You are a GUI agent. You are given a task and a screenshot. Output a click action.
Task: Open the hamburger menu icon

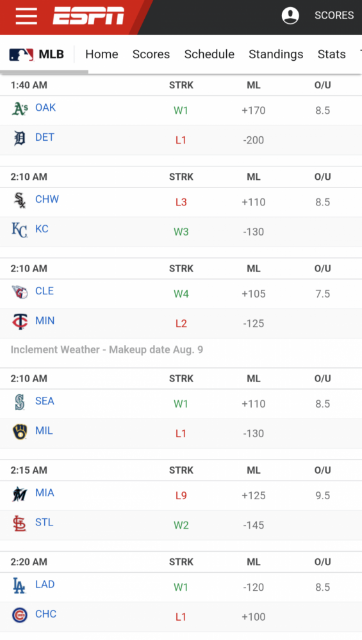26,16
